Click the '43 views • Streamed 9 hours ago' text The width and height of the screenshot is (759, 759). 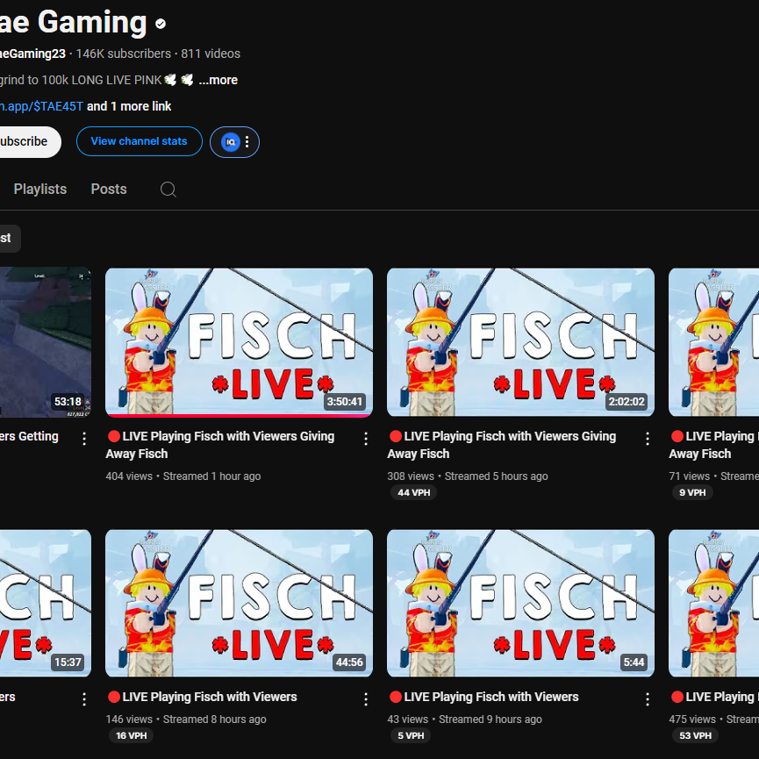[x=465, y=720]
